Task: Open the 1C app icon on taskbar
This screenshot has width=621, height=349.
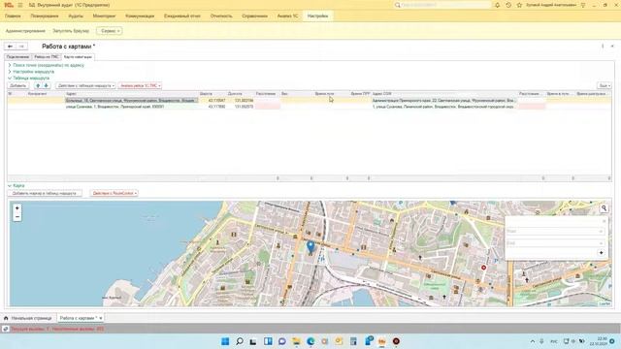Action: [x=381, y=341]
